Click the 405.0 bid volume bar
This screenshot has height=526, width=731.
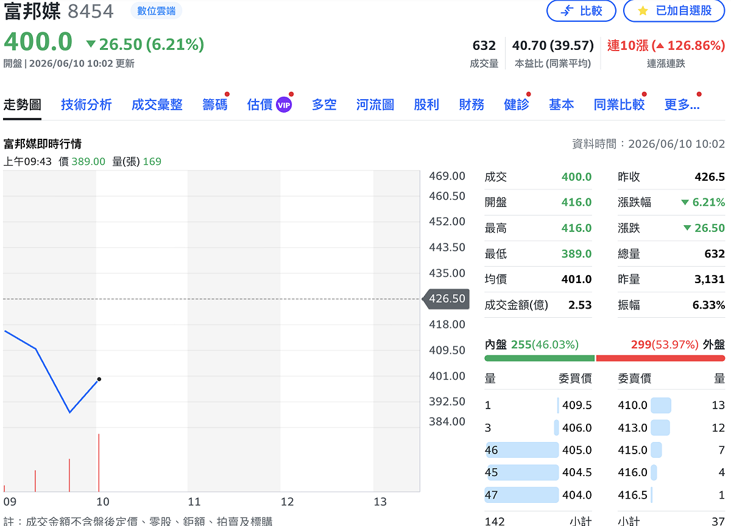[x=521, y=450]
